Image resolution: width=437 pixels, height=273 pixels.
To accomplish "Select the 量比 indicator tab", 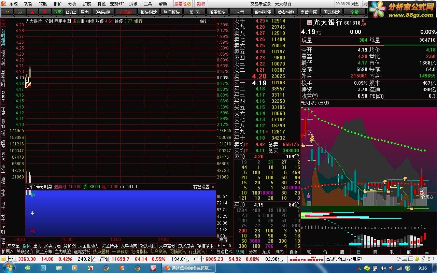I will (x=37, y=246).
